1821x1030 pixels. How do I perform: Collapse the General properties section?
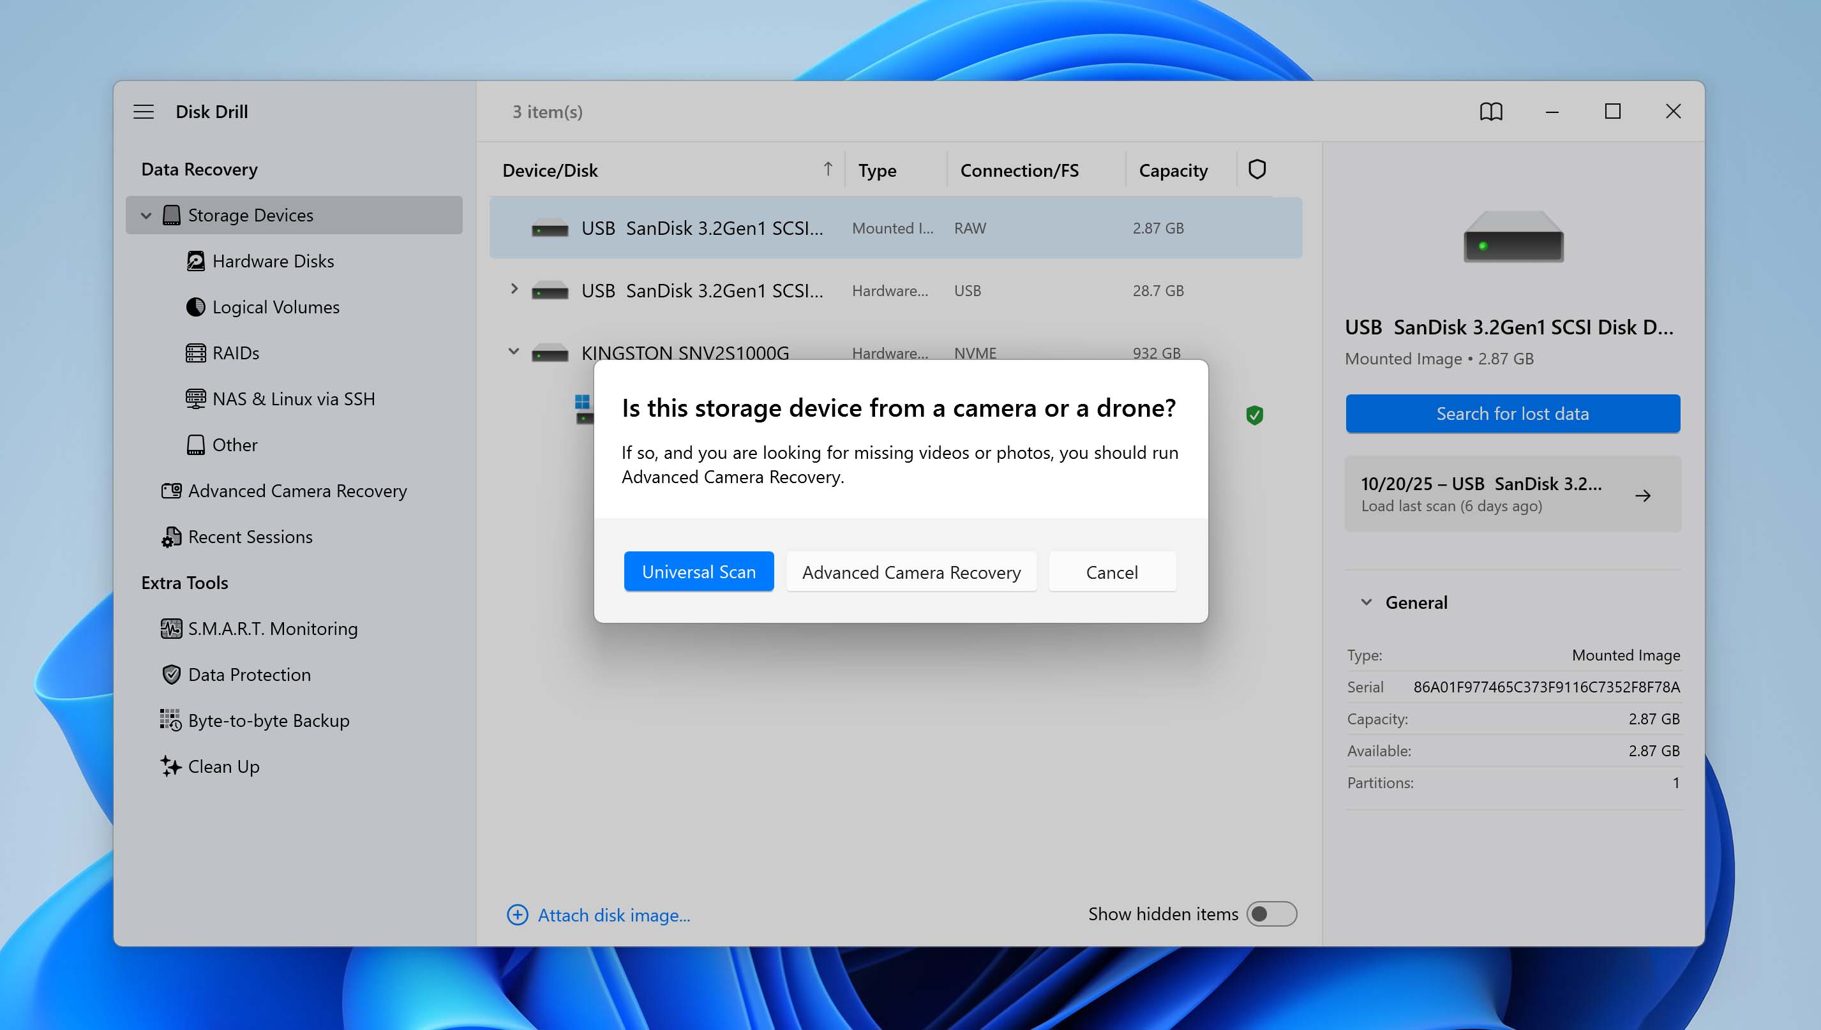[x=1366, y=602]
